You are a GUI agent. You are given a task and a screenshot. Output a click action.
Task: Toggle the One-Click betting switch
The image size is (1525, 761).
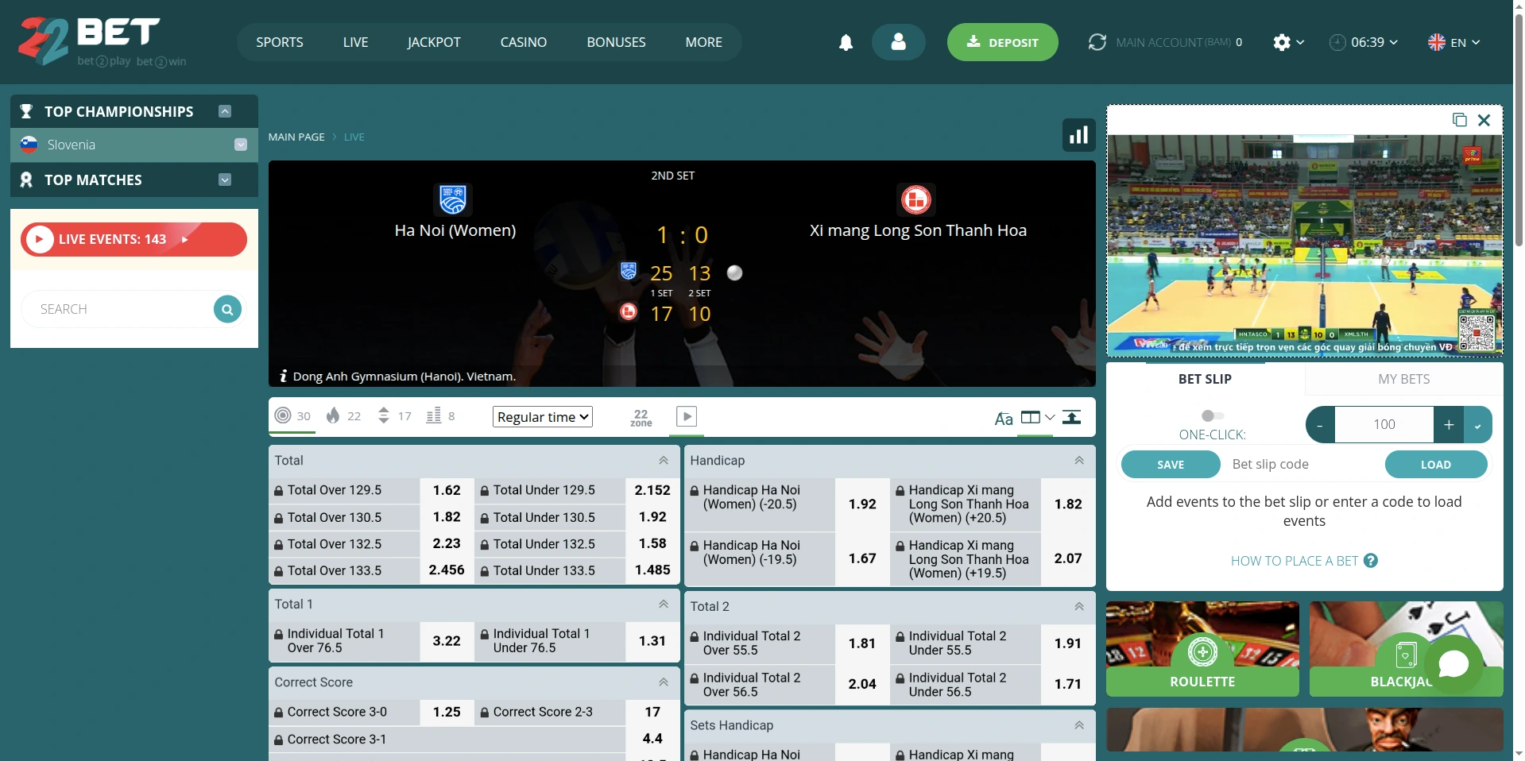pyautogui.click(x=1212, y=415)
